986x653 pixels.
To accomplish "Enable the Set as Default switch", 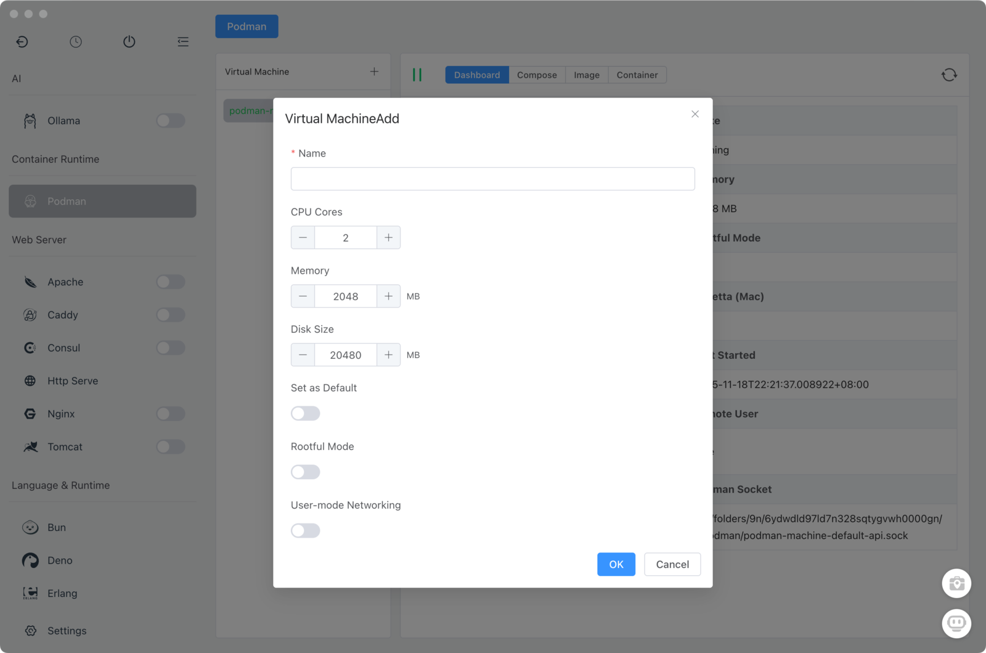I will 306,413.
